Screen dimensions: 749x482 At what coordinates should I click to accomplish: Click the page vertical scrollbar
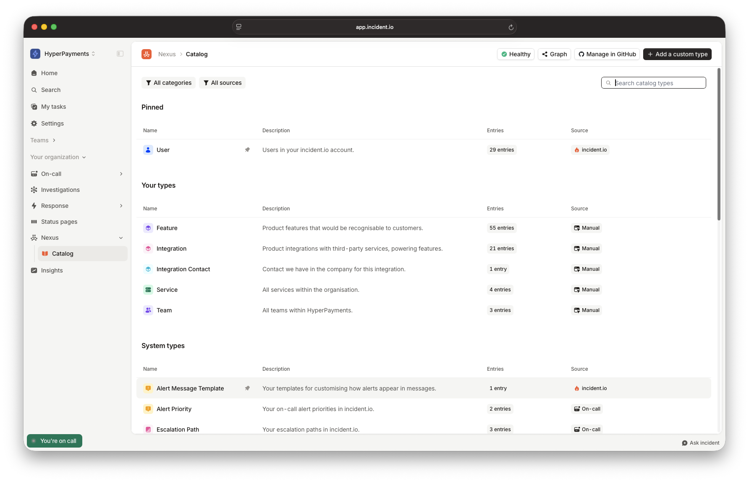click(719, 144)
